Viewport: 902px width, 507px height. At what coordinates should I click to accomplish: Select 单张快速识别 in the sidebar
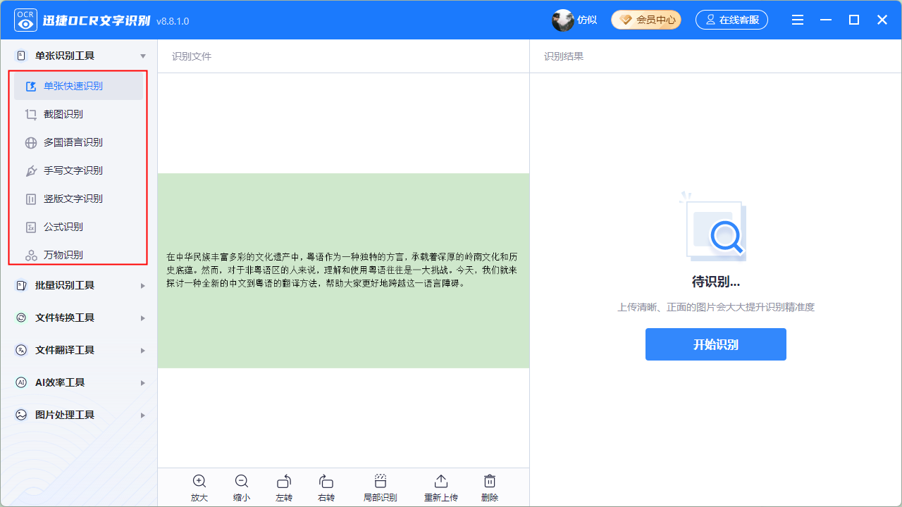pos(79,86)
